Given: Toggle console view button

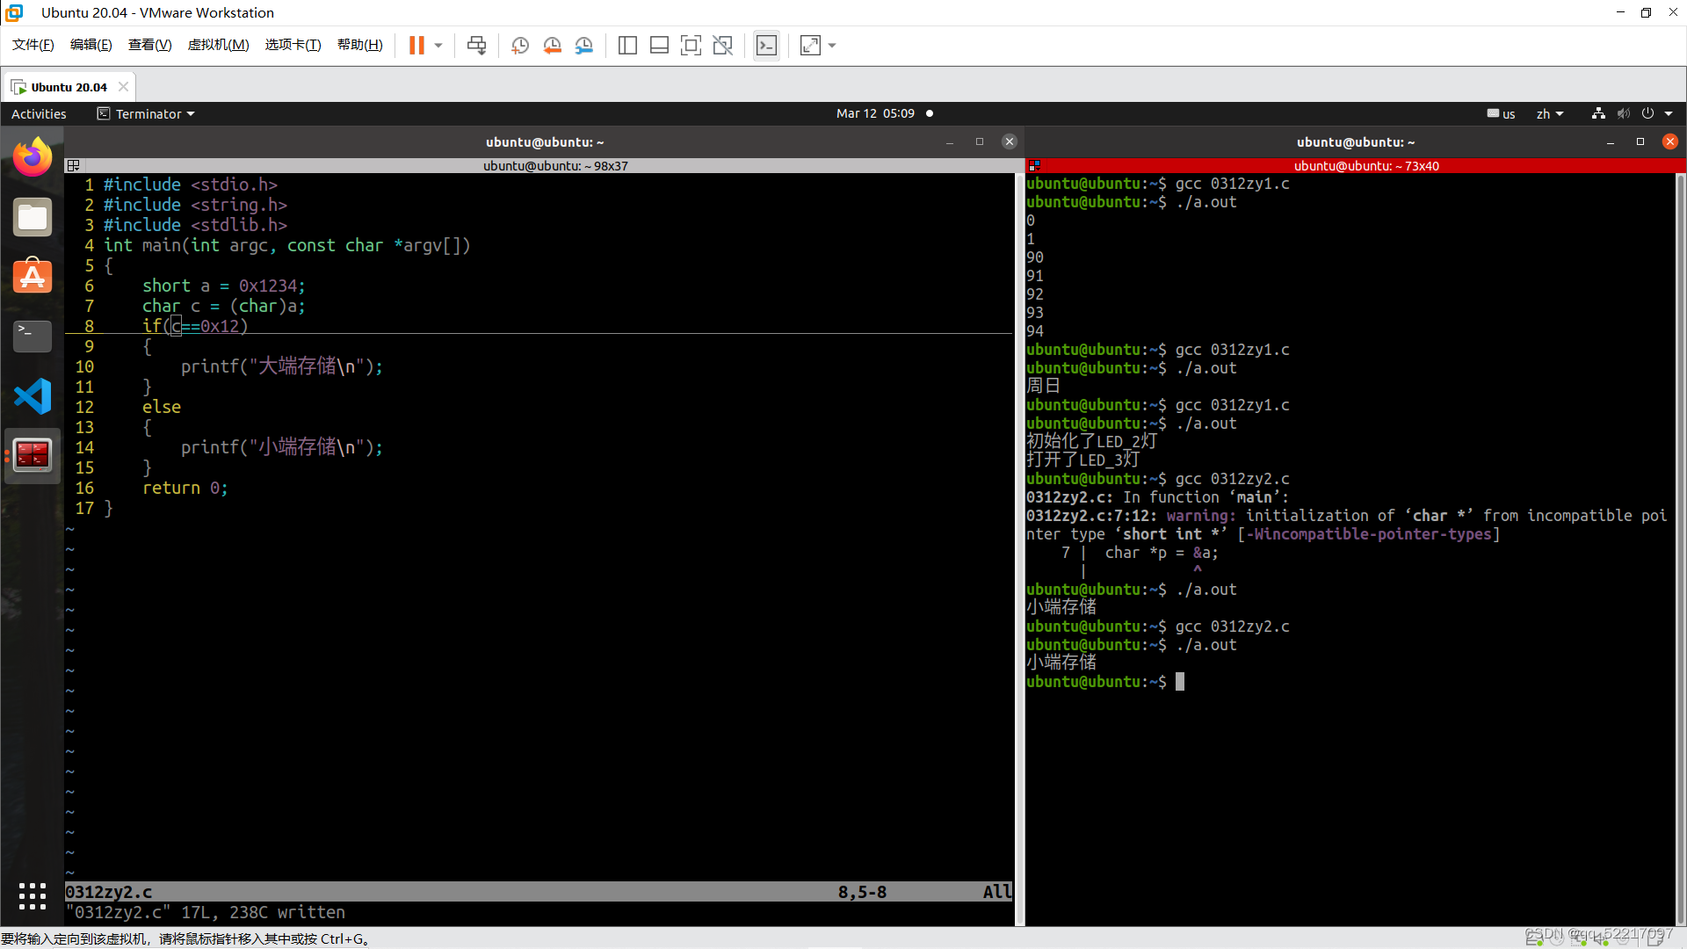Looking at the screenshot, I should coord(766,46).
